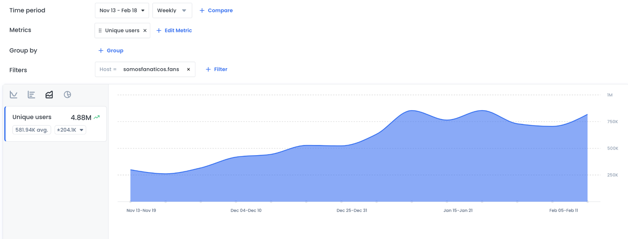Click the Host = somosfanaticos.fans filter chip
This screenshot has height=239, width=628.
pos(145,69)
